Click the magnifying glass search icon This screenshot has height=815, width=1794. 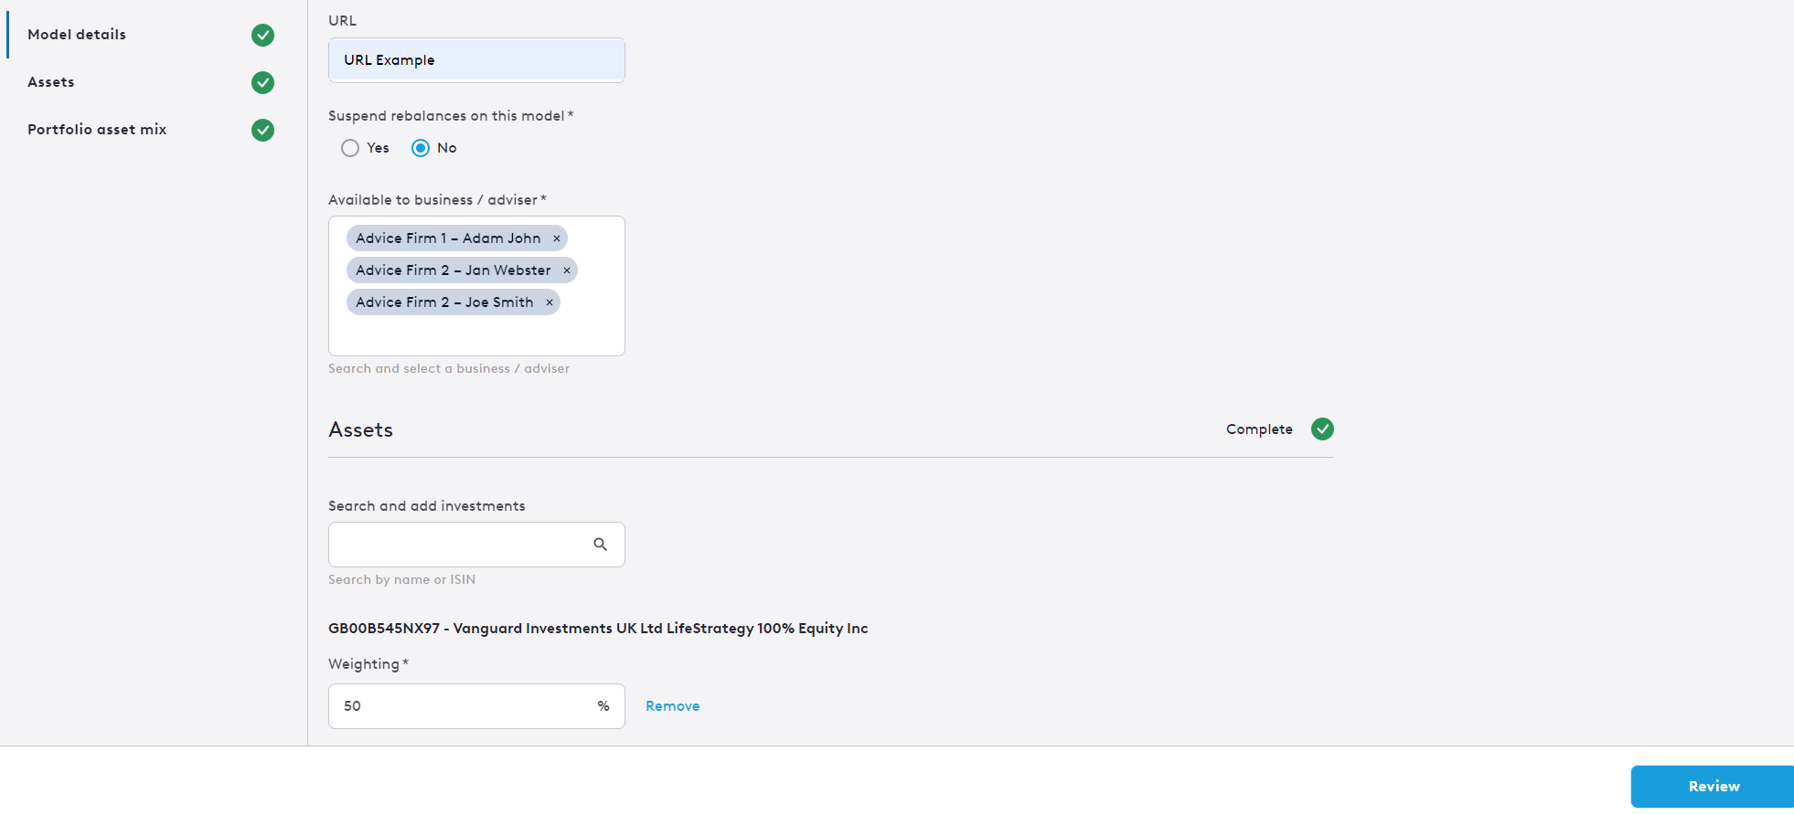pos(601,545)
